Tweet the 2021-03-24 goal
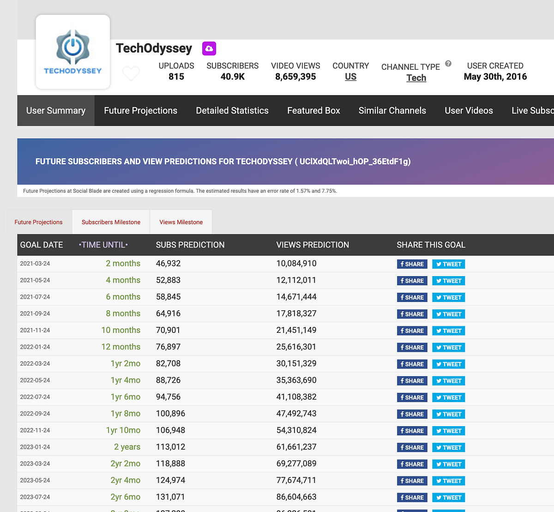This screenshot has width=554, height=512. [x=449, y=264]
